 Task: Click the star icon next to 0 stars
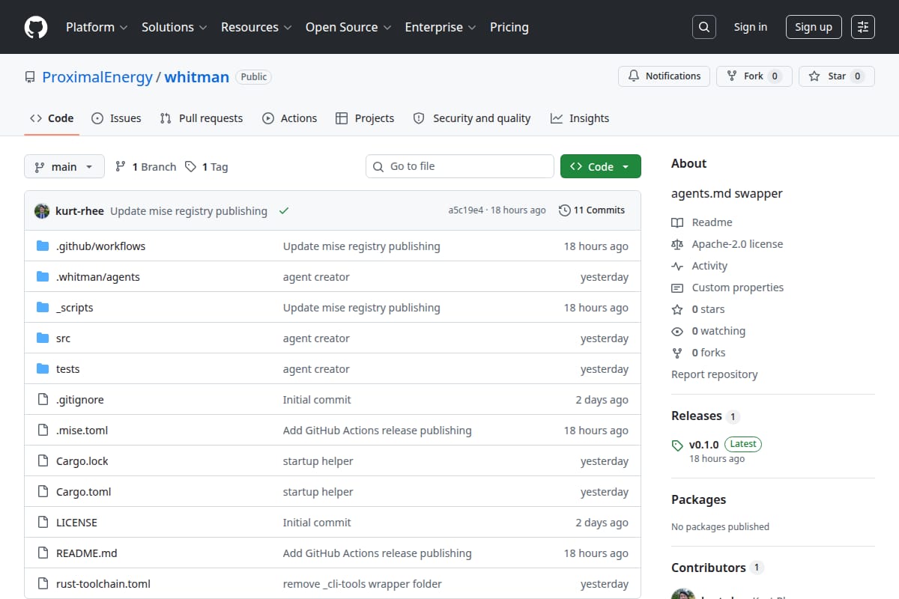point(677,309)
